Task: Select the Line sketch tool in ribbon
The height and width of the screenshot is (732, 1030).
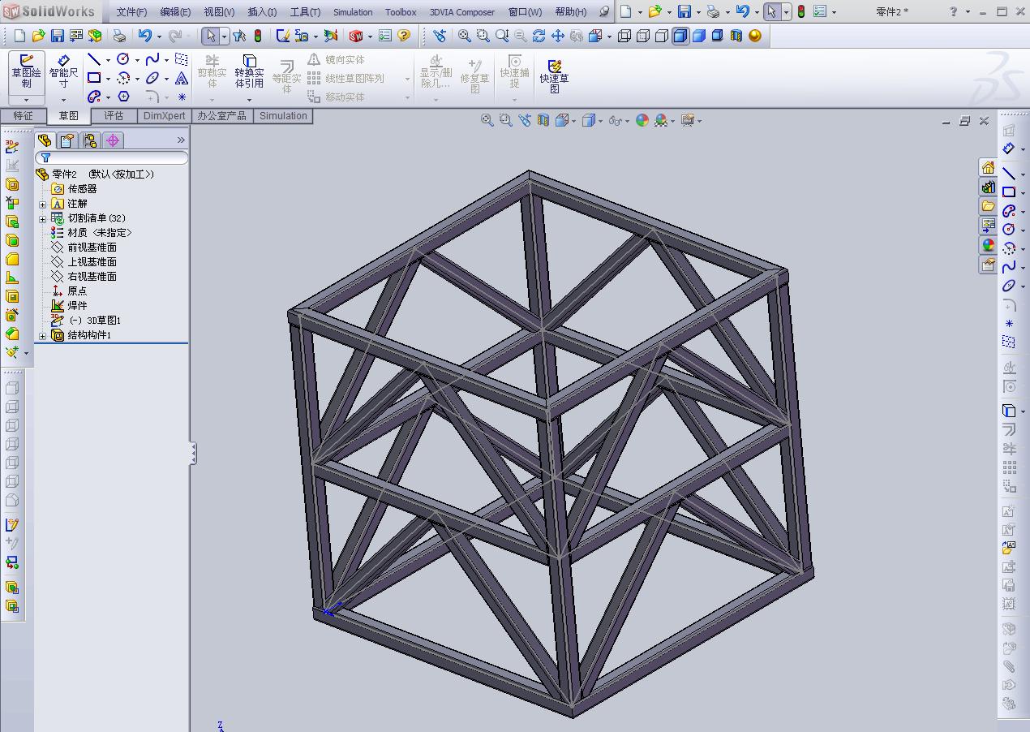Action: pos(94,59)
